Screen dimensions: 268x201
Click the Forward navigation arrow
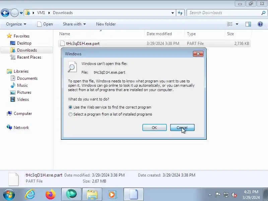[x=14, y=13]
